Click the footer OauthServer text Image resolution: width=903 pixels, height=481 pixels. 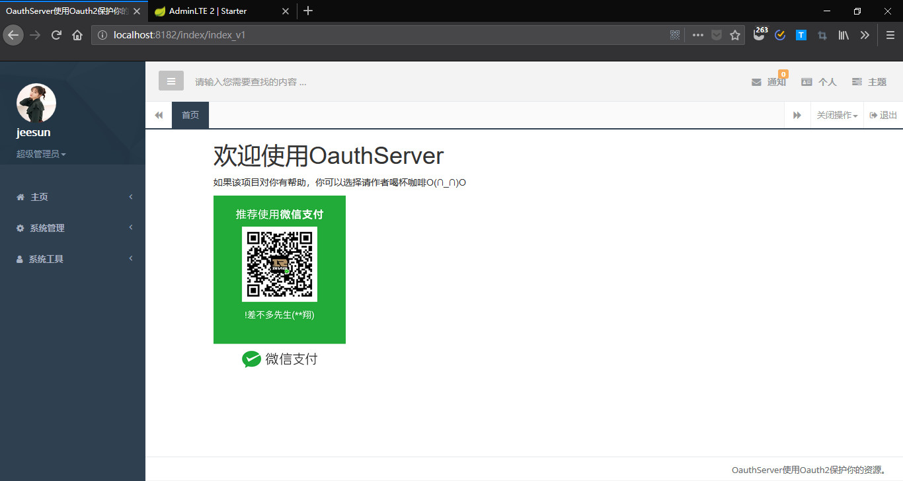(x=809, y=470)
